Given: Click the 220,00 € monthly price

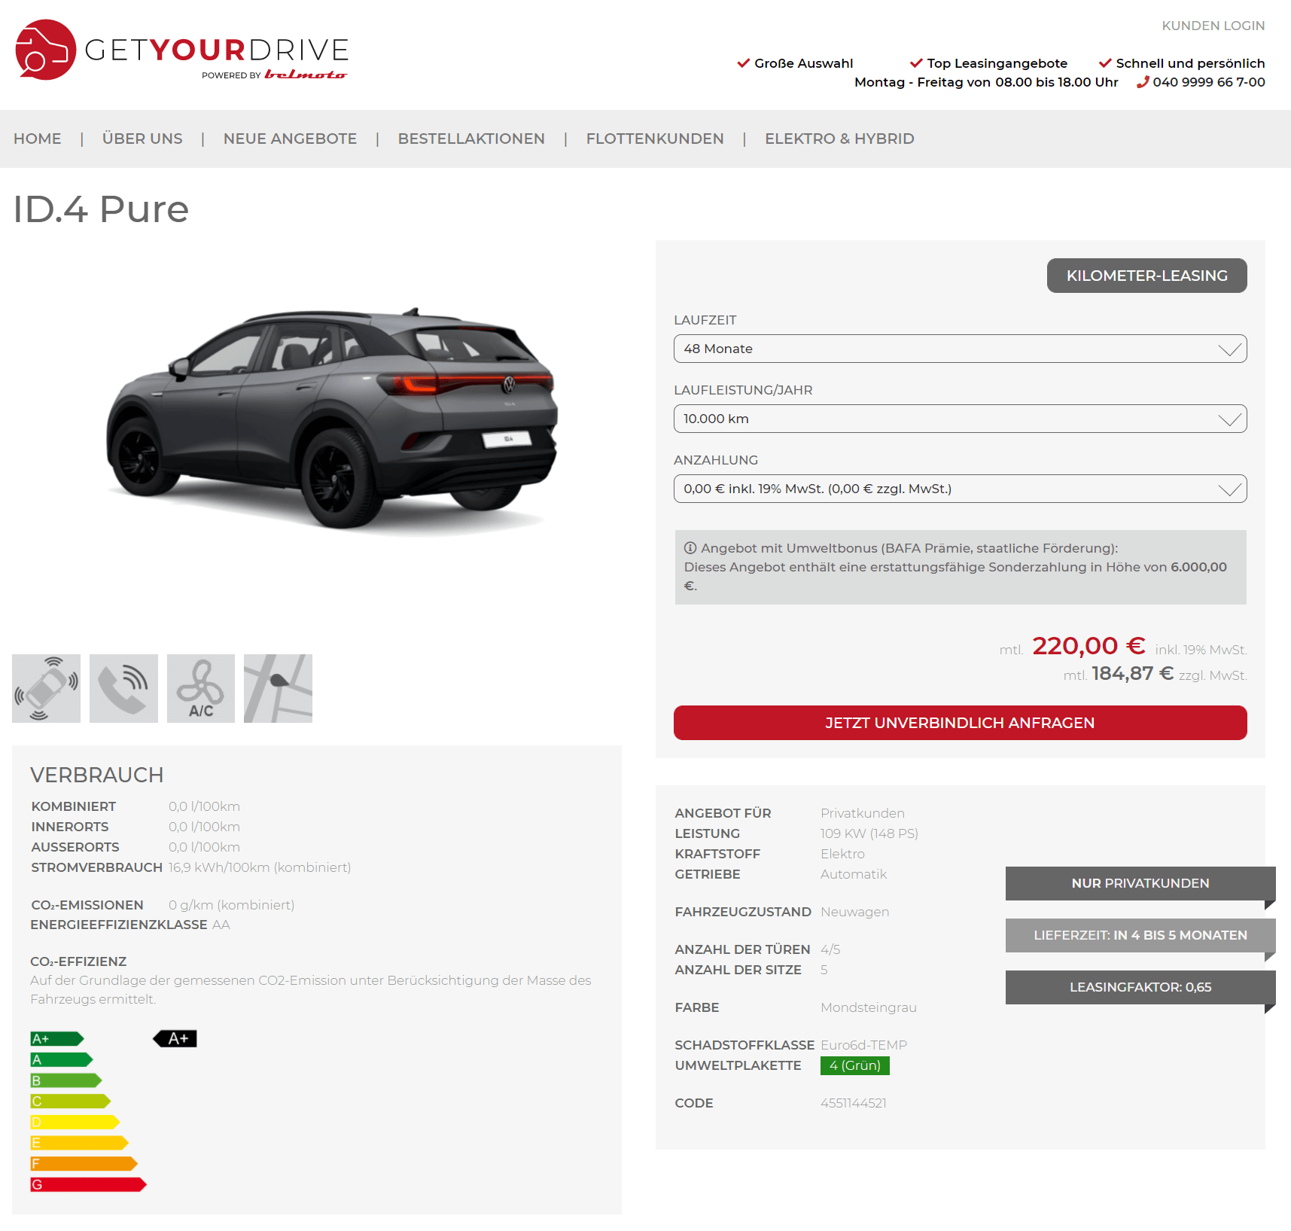Looking at the screenshot, I should pos(1089,646).
